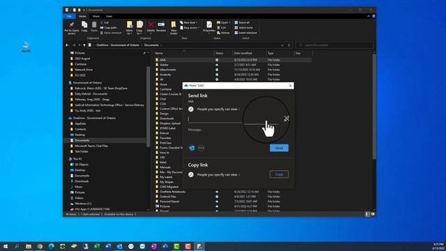The height and width of the screenshot is (251, 446).
Task: Select the Attachments folder
Action: pos(168,70)
